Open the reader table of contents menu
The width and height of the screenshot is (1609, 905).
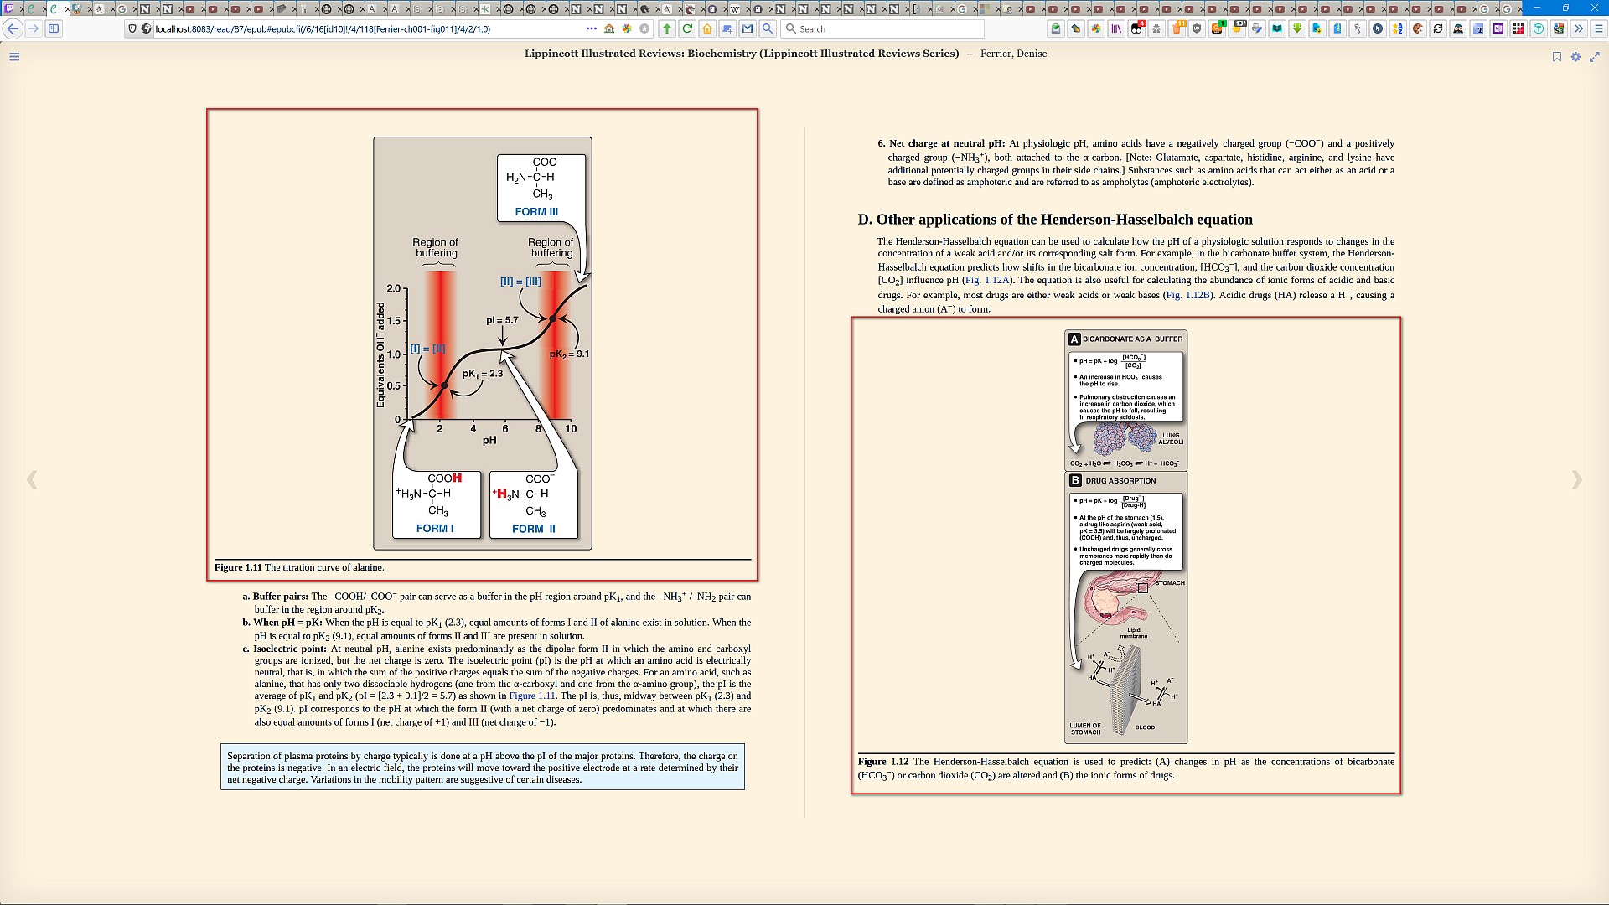[x=14, y=57]
